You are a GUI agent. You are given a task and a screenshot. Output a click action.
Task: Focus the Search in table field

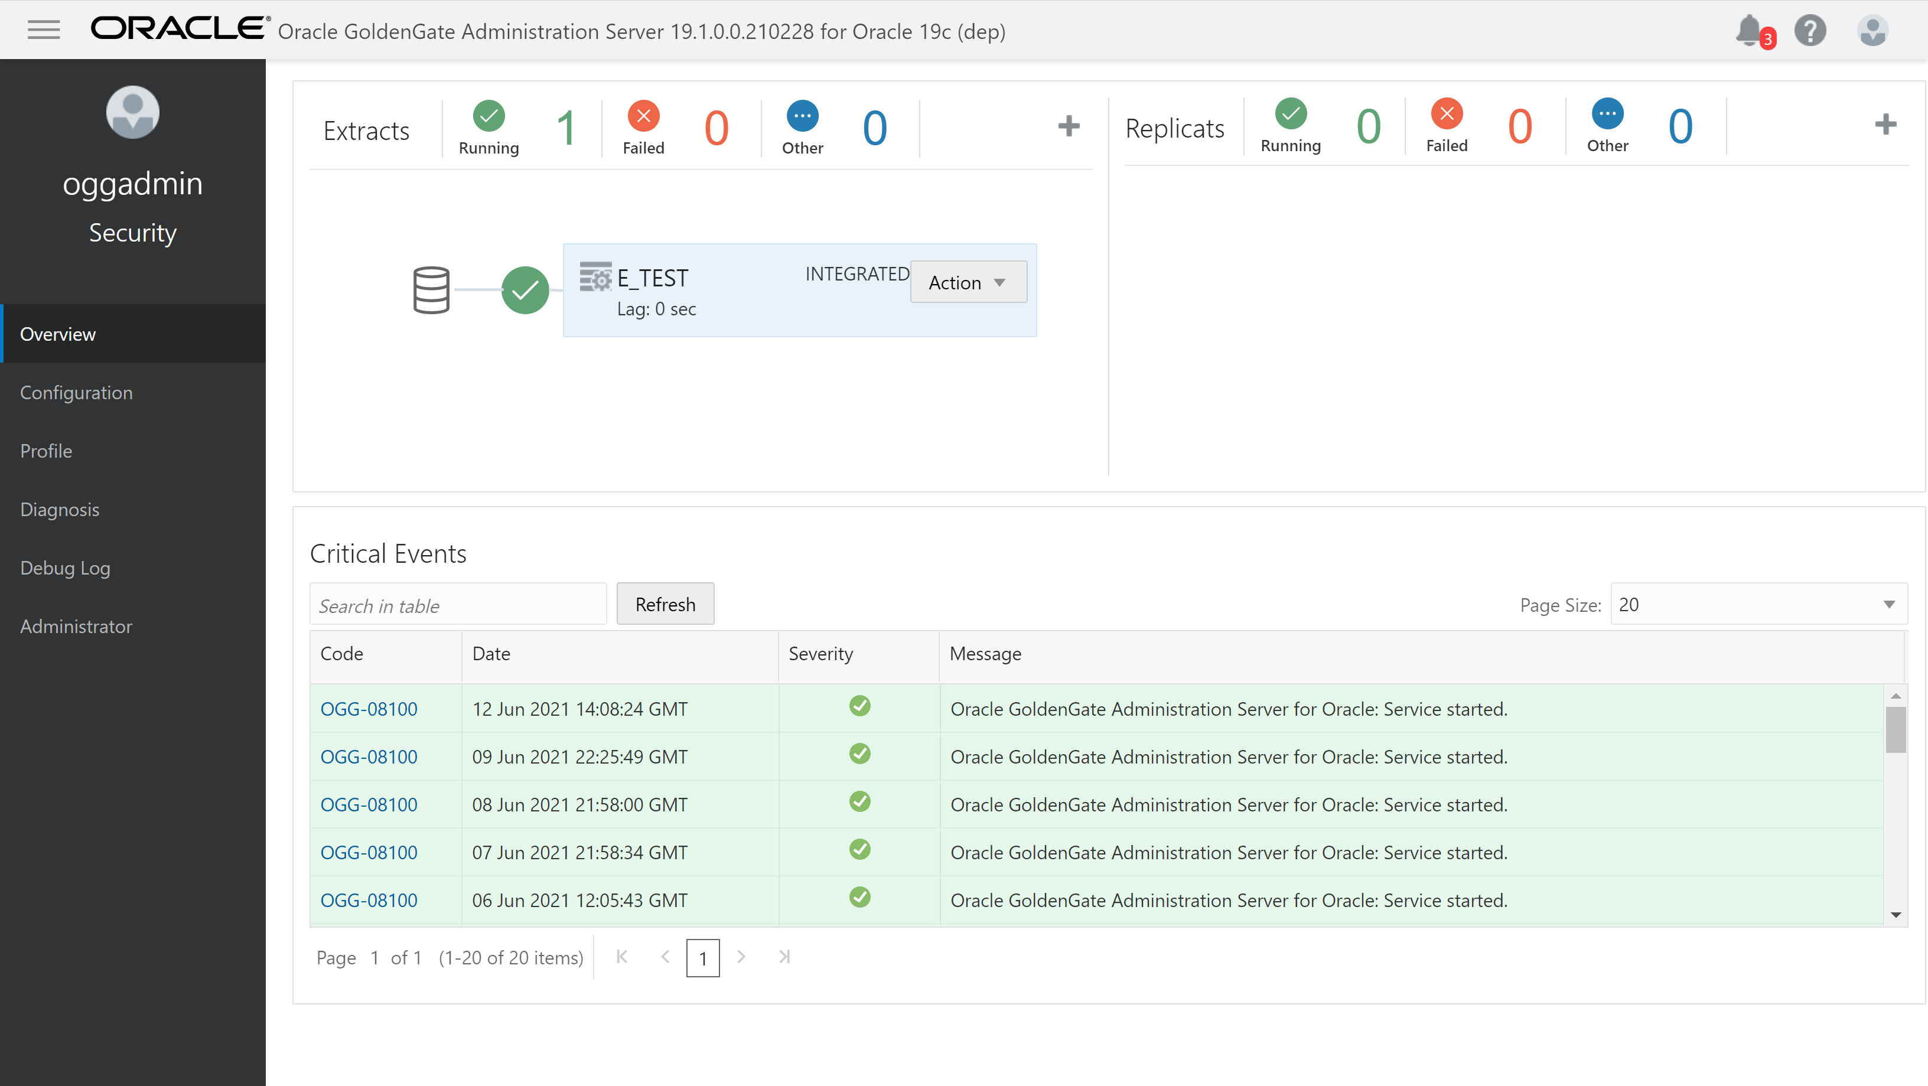coord(457,605)
